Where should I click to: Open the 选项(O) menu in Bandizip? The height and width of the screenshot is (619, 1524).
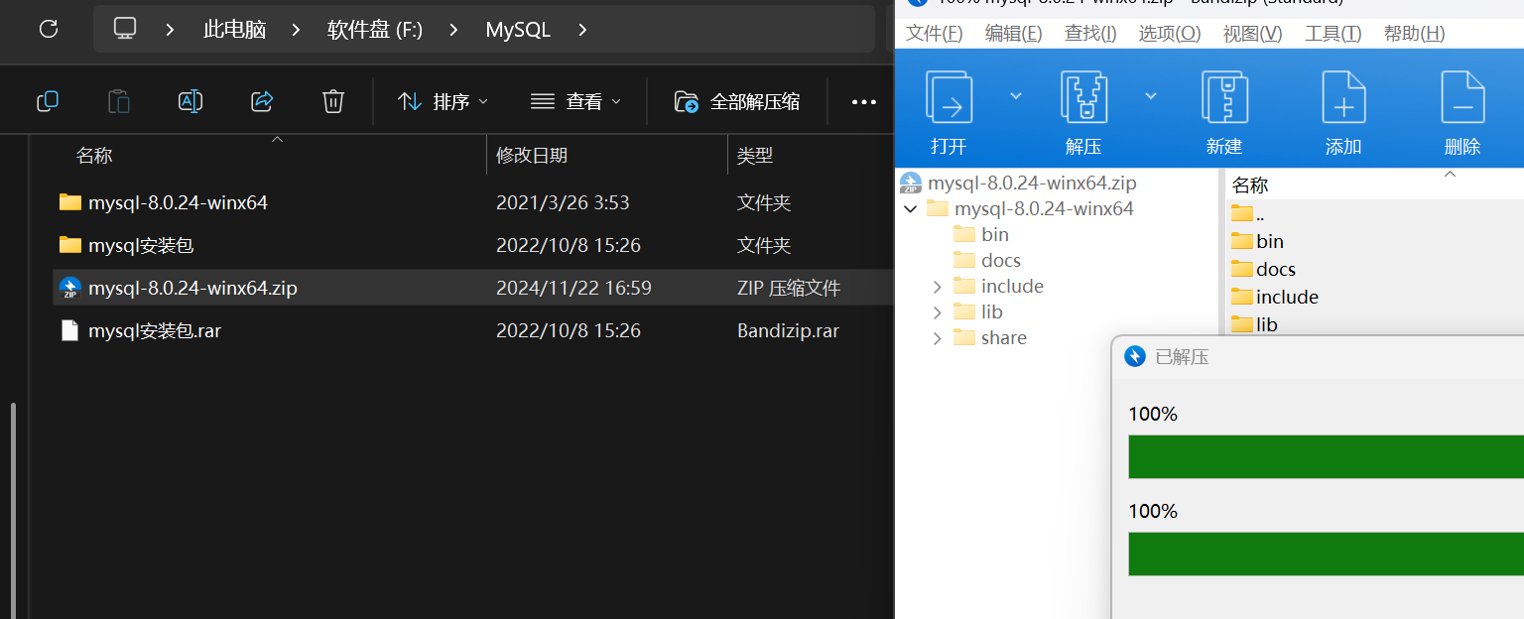(x=1170, y=34)
